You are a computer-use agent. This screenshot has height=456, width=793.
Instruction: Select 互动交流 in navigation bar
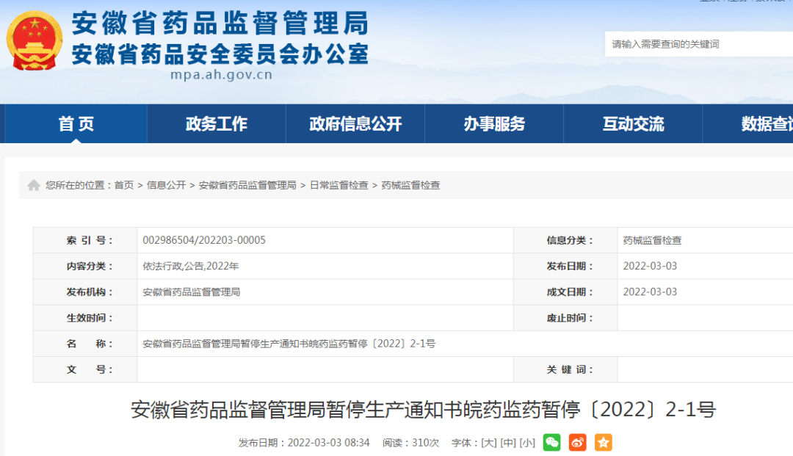[x=633, y=124]
